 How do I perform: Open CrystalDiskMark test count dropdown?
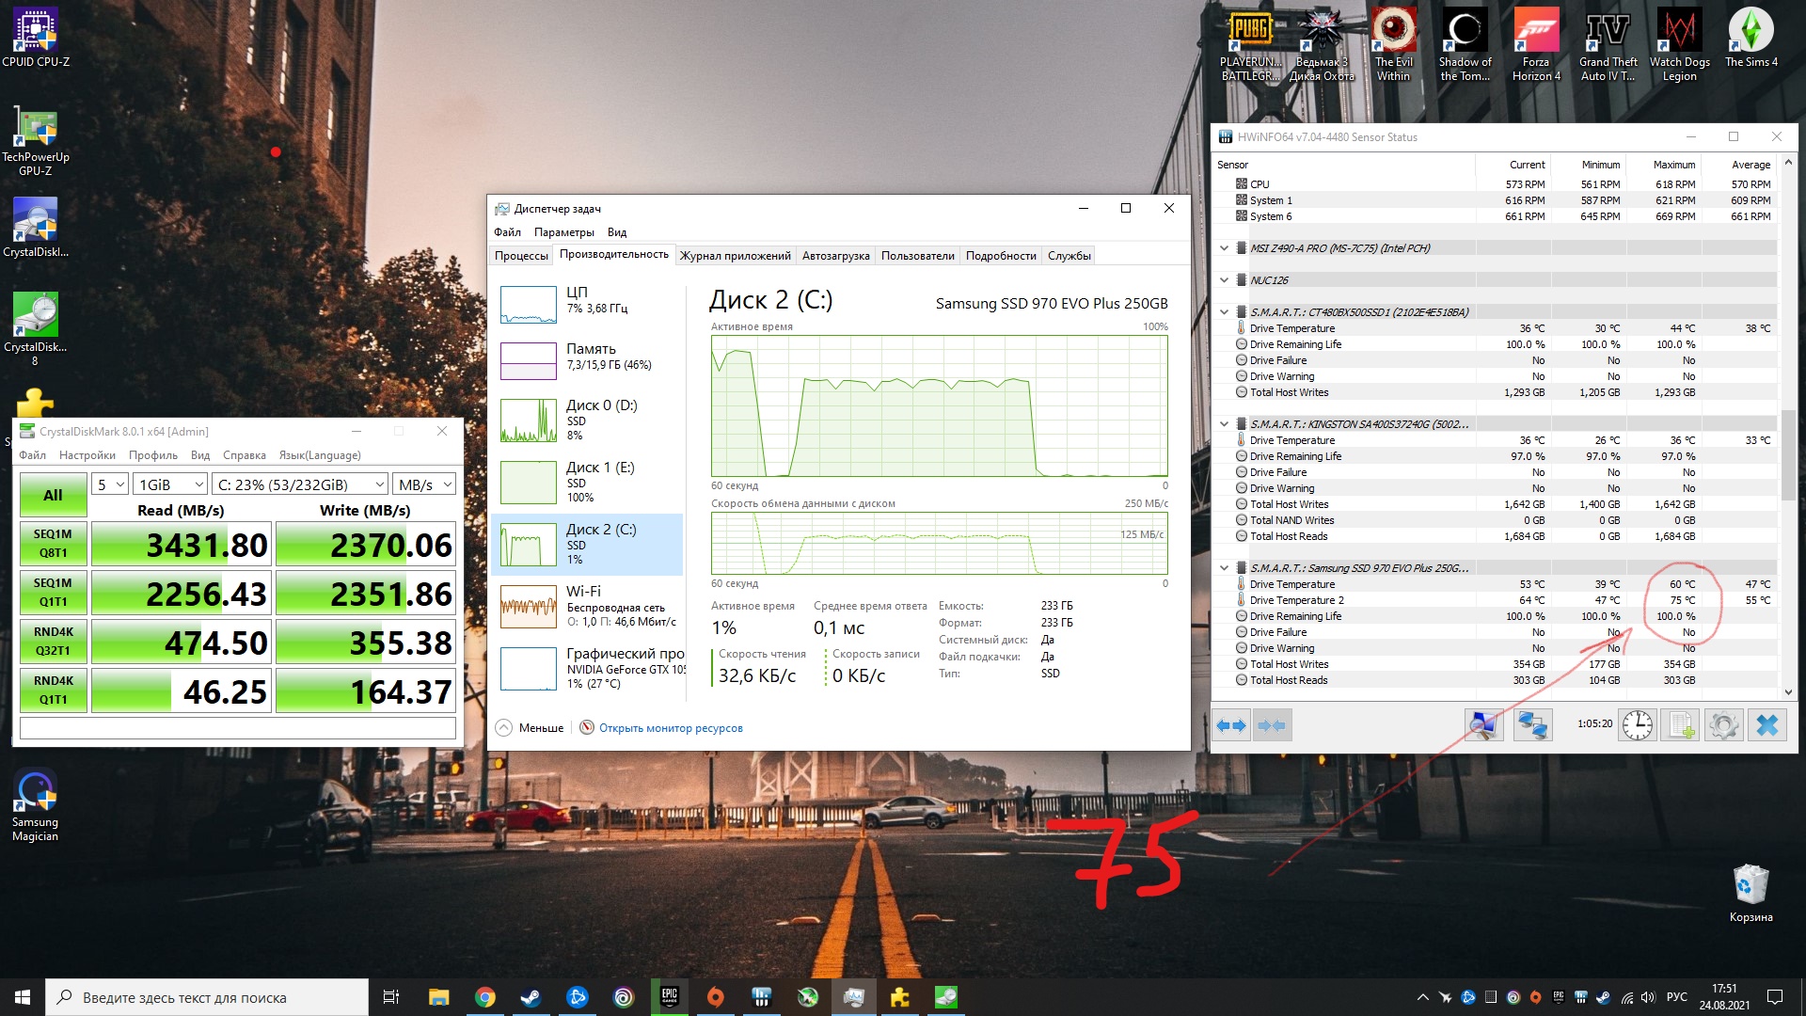[x=110, y=484]
